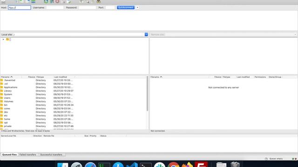This screenshot has width=298, height=167.
Task: Click the Password input field
Action: click(87, 7)
